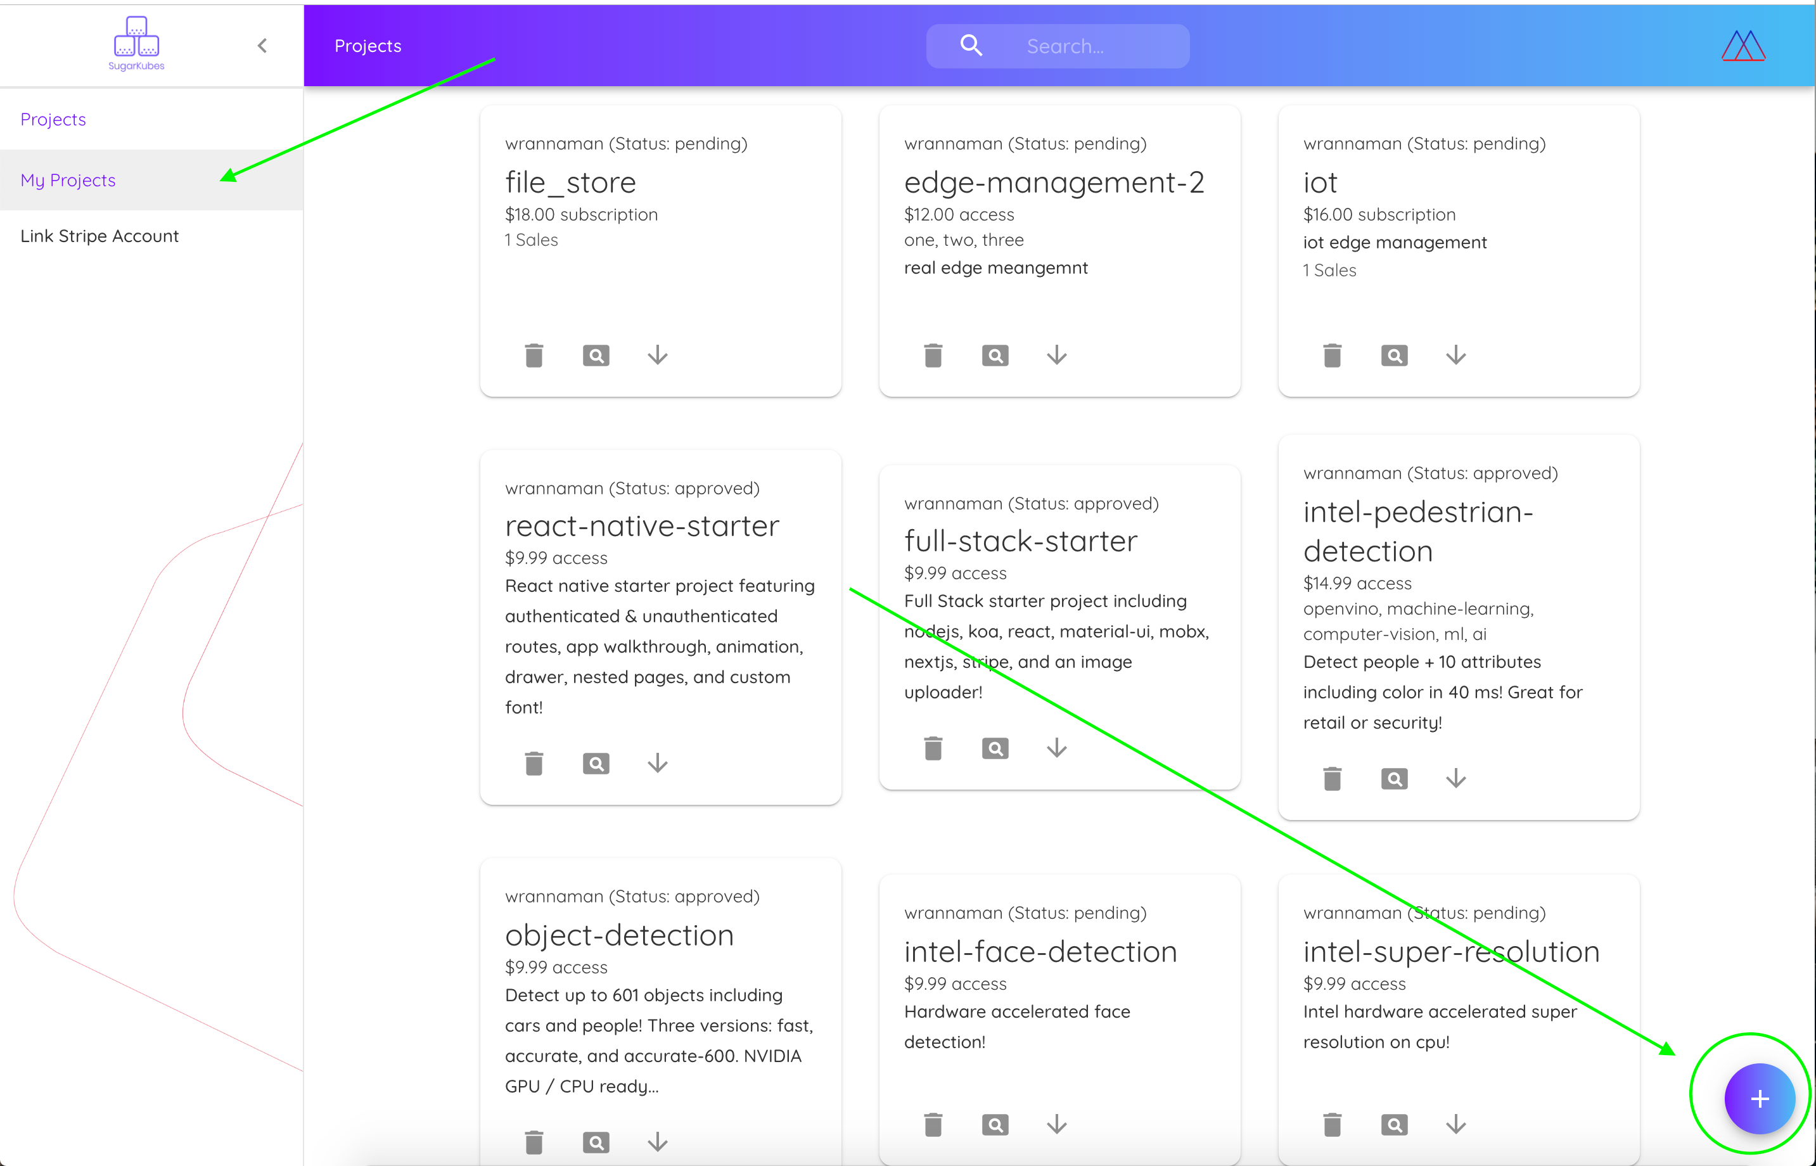Download the react-native-starter project
Image resolution: width=1816 pixels, height=1166 pixels.
click(656, 763)
